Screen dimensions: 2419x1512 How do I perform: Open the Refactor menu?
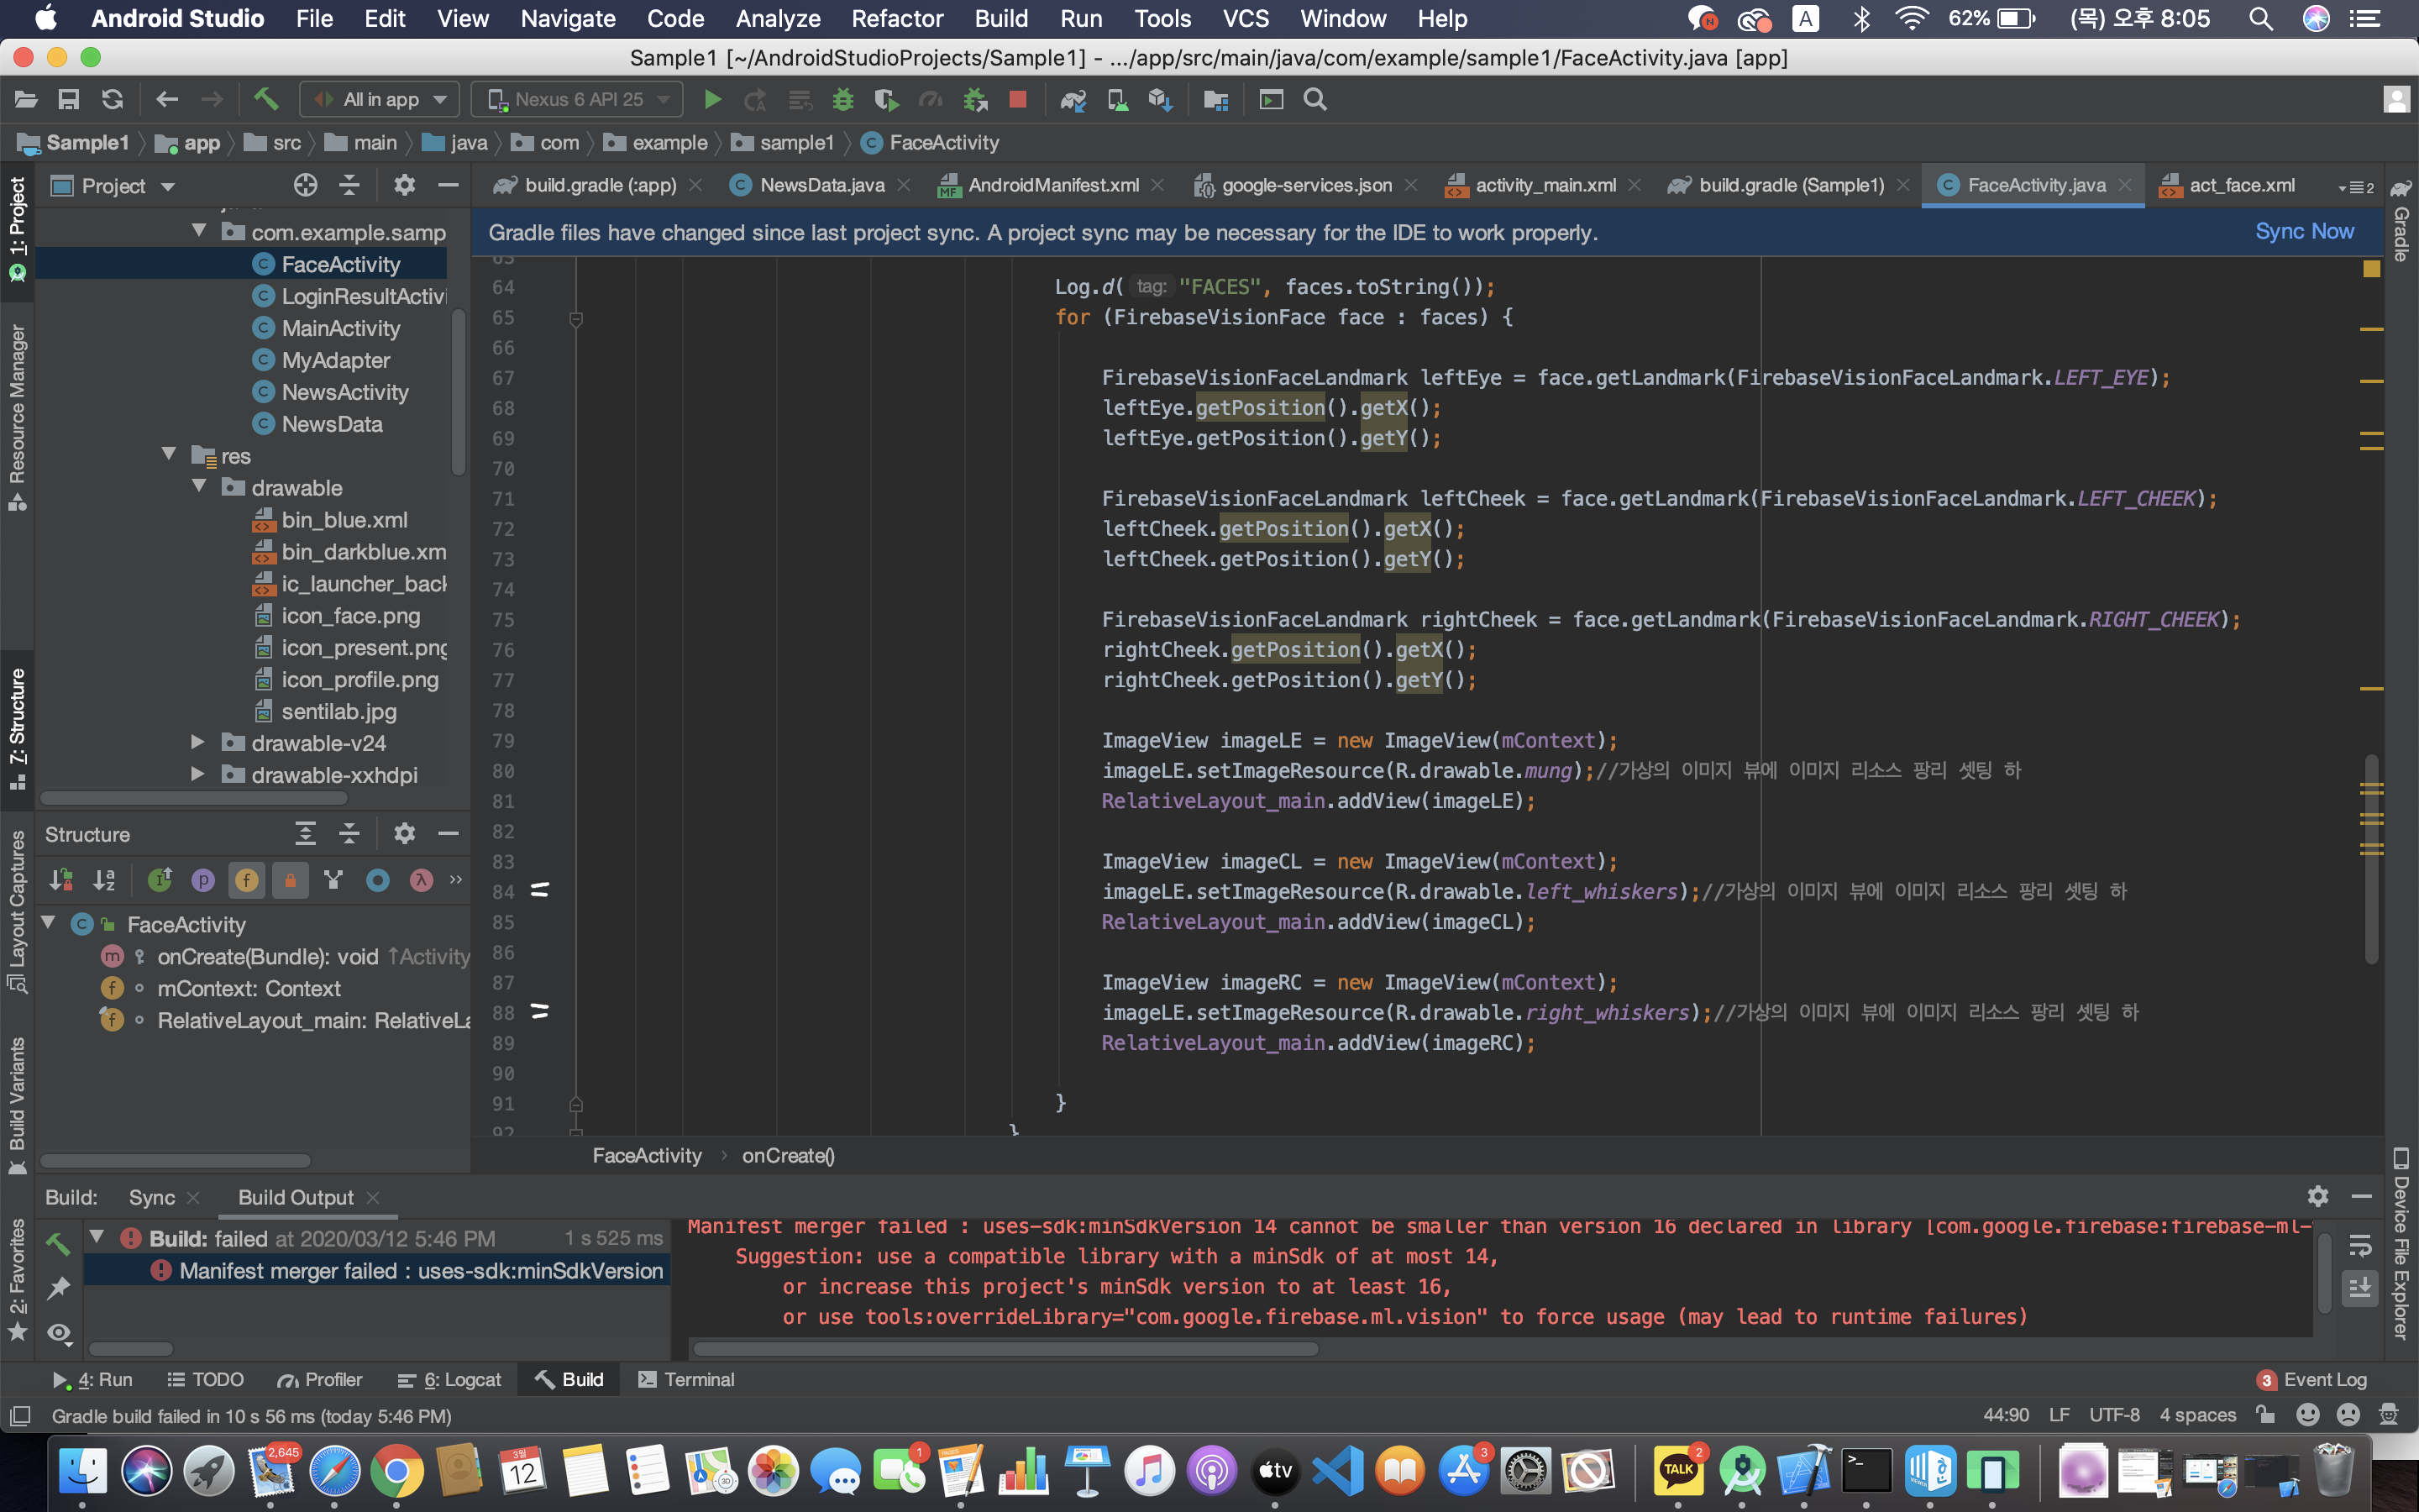897,18
